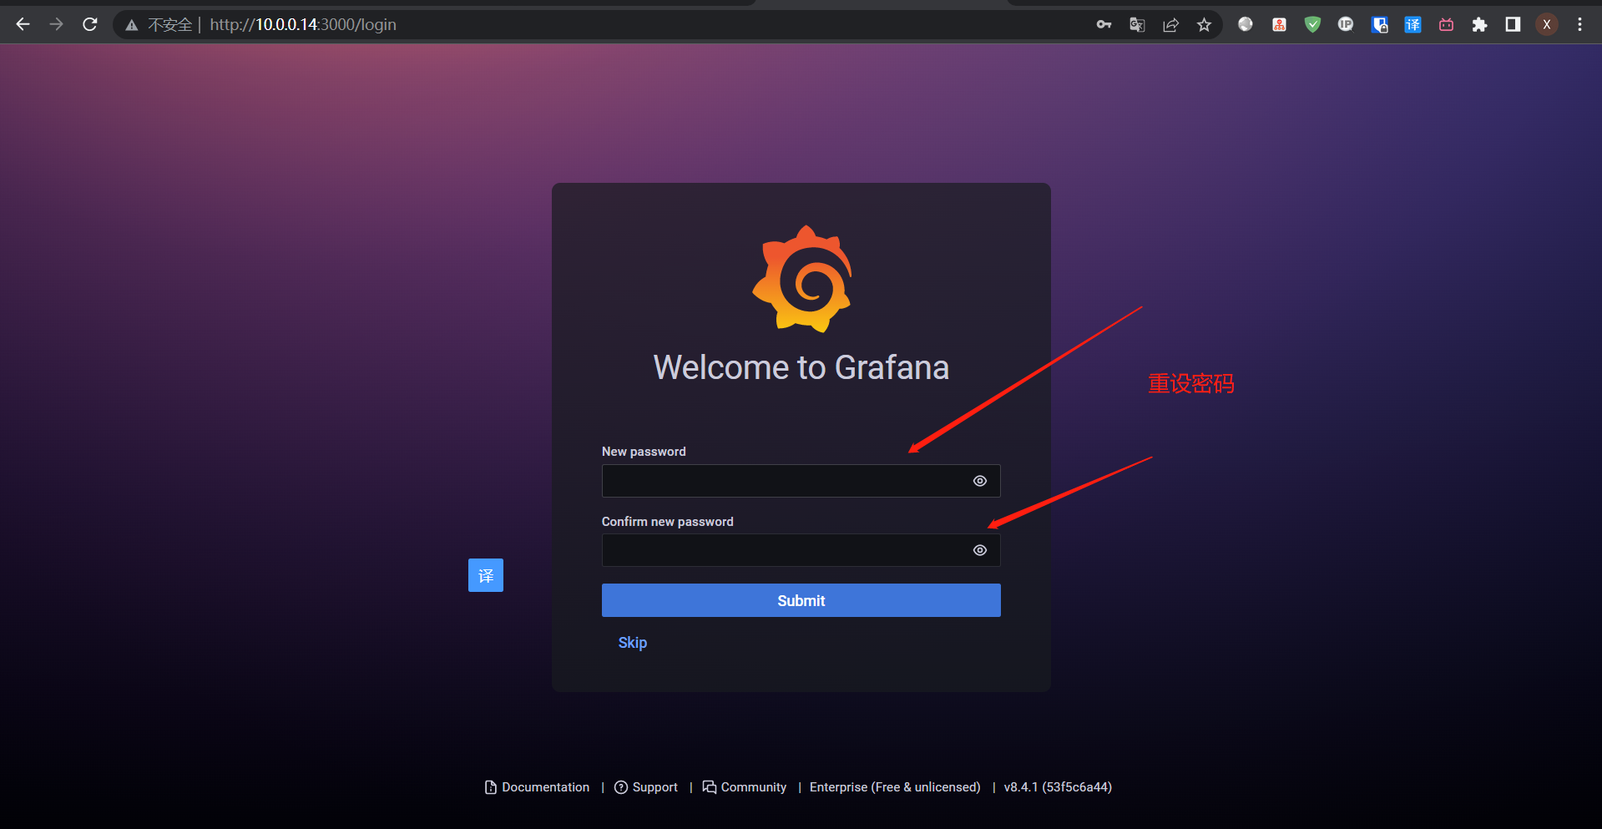This screenshot has height=829, width=1602.
Task: Open the red sitemap extension icon
Action: (x=1279, y=24)
